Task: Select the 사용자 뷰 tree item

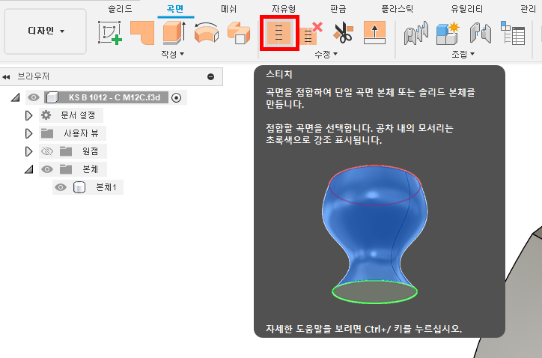Action: click(81, 133)
